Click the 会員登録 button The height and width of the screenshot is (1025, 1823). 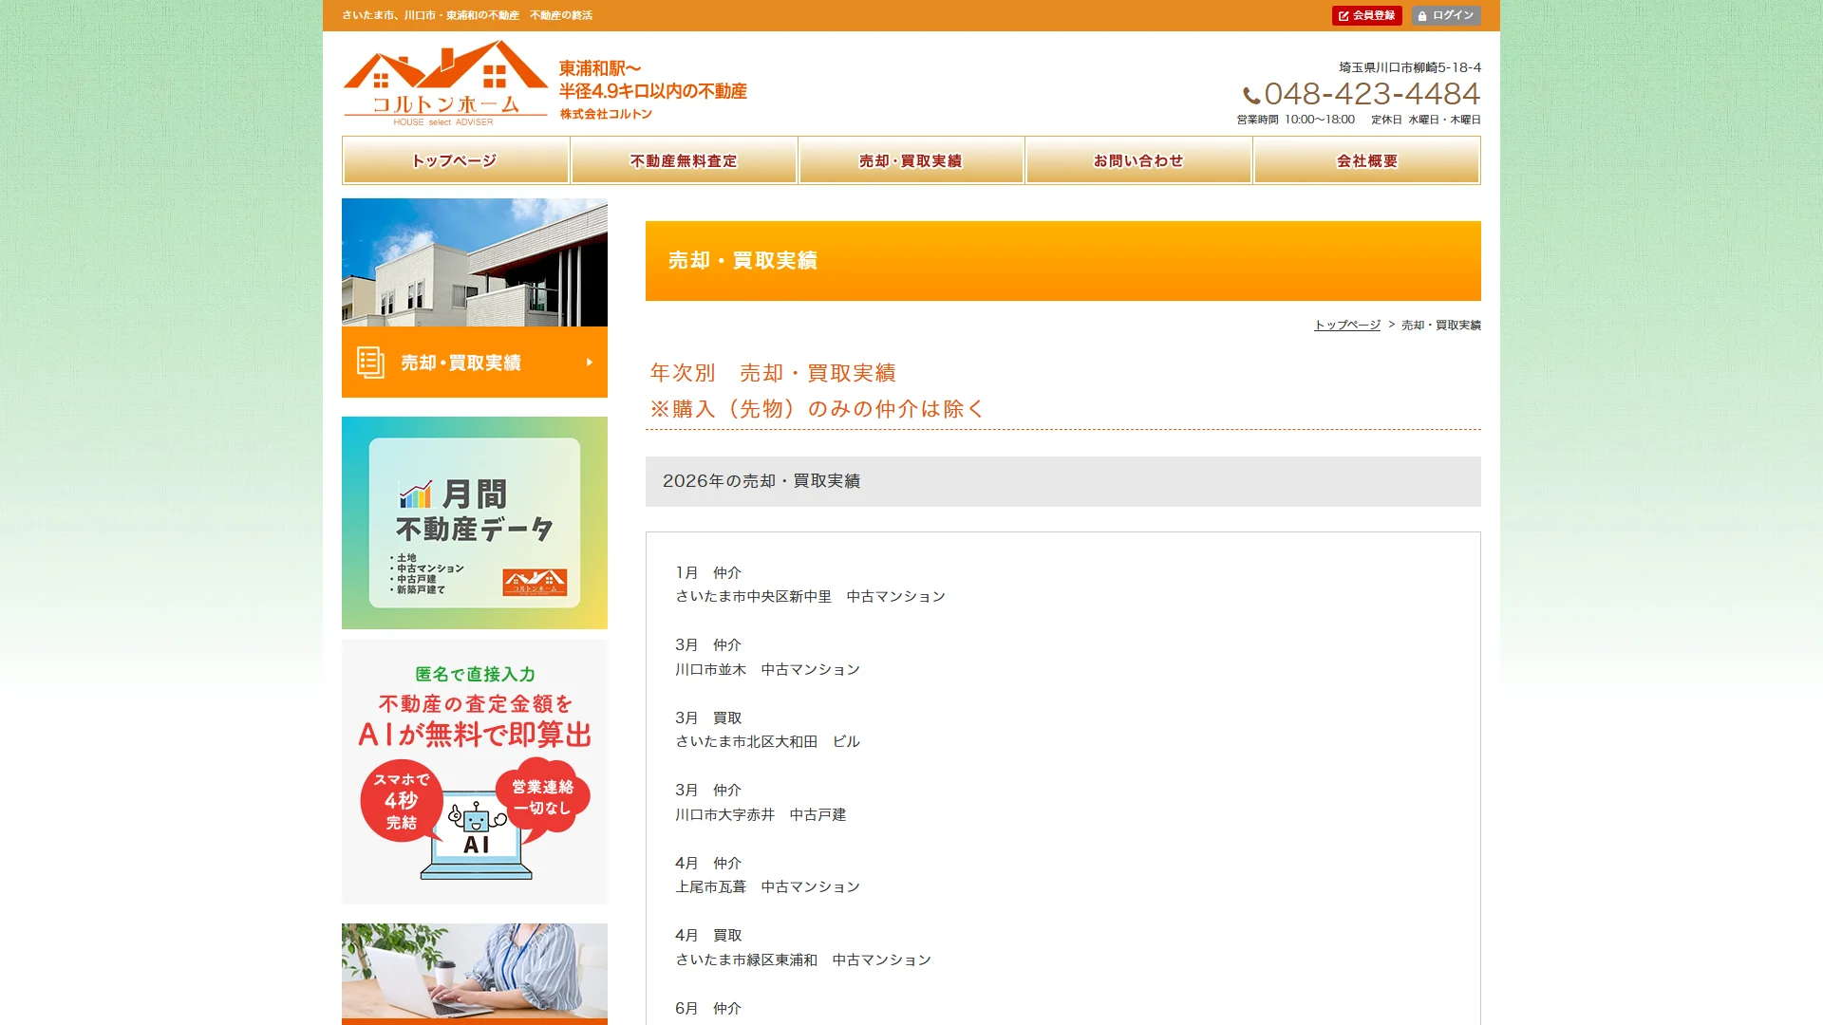(x=1366, y=15)
